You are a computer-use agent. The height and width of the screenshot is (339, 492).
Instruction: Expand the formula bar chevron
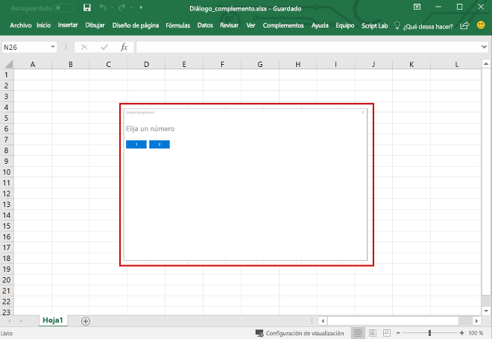(x=484, y=47)
